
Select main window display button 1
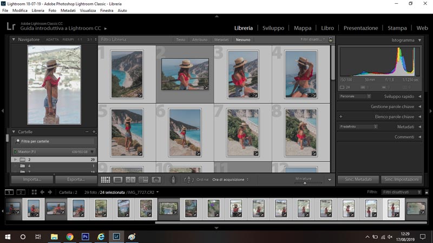[9, 192]
